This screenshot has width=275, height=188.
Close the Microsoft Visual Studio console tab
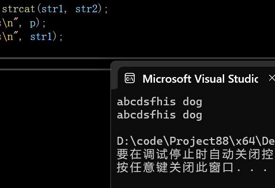click(272, 78)
